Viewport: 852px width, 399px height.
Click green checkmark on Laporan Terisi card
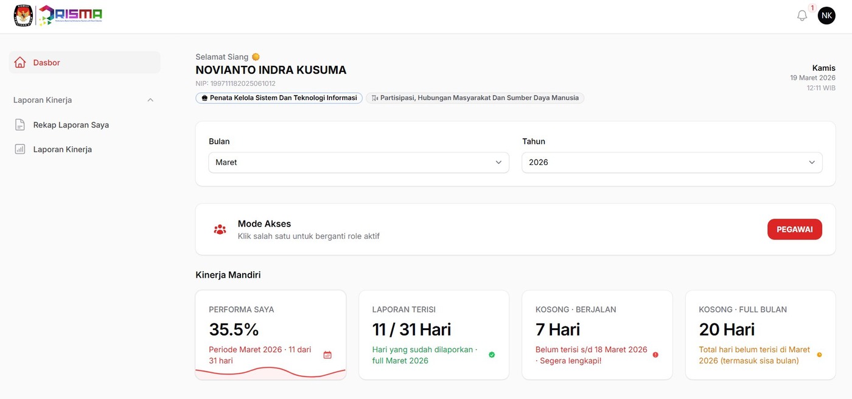tap(492, 353)
